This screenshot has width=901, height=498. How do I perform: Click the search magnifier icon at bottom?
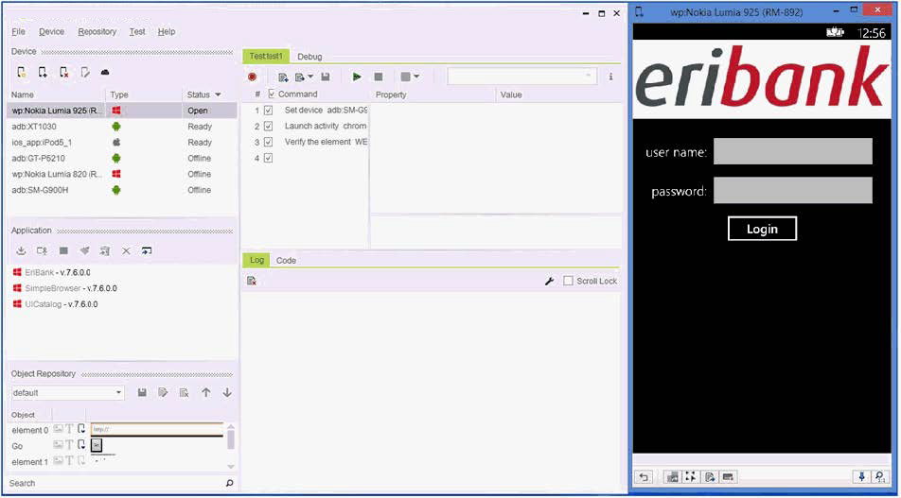click(229, 483)
